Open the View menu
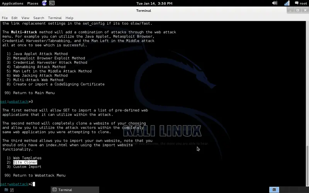The image size is (309, 193). point(25,18)
